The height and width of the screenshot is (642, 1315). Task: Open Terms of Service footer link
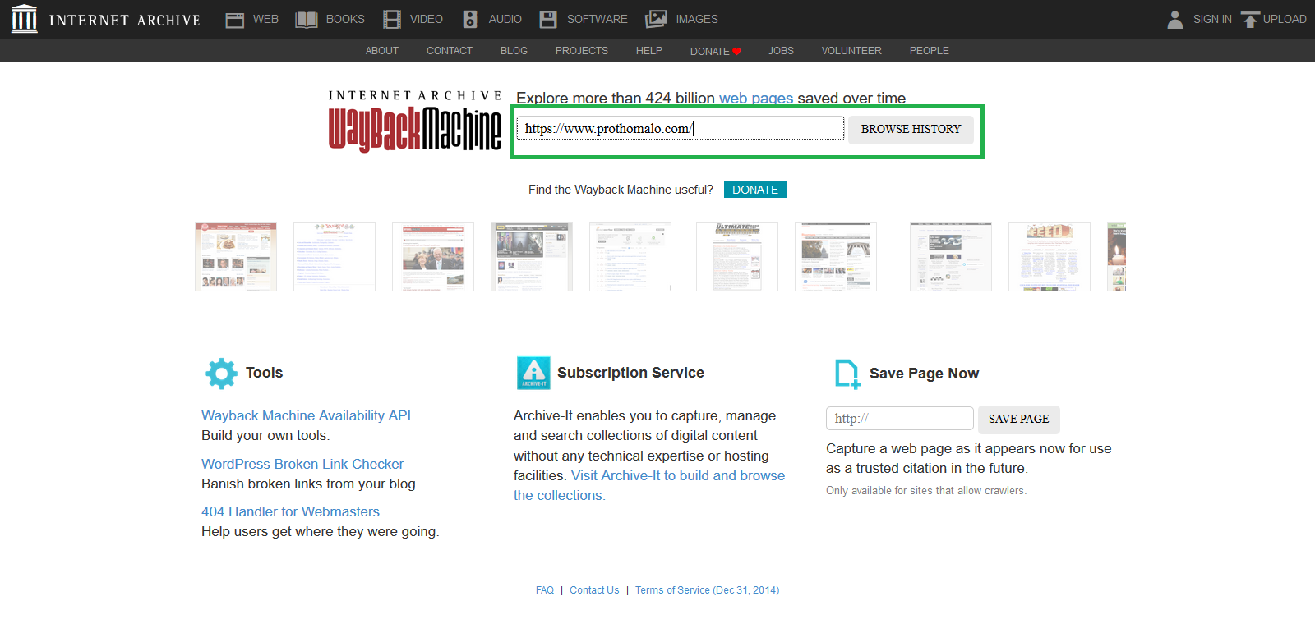tap(707, 590)
